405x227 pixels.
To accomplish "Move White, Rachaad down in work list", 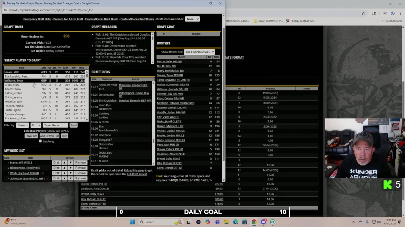I will (x=70, y=173).
